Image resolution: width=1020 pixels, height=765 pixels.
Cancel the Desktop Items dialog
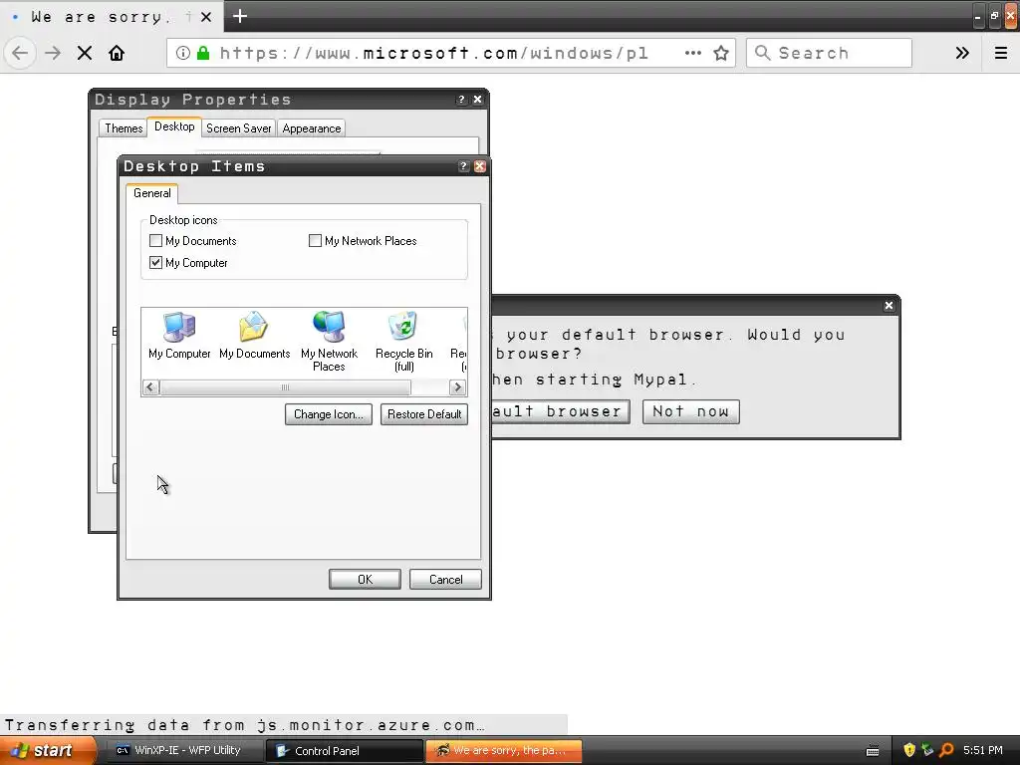click(x=445, y=580)
